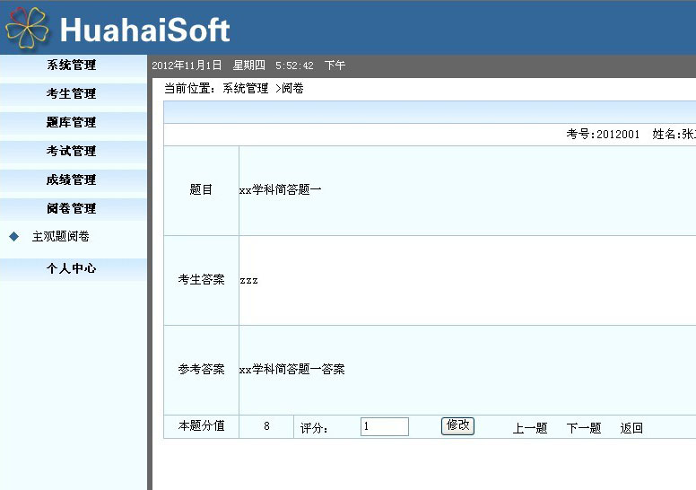Click the student answer text zzz

248,281
